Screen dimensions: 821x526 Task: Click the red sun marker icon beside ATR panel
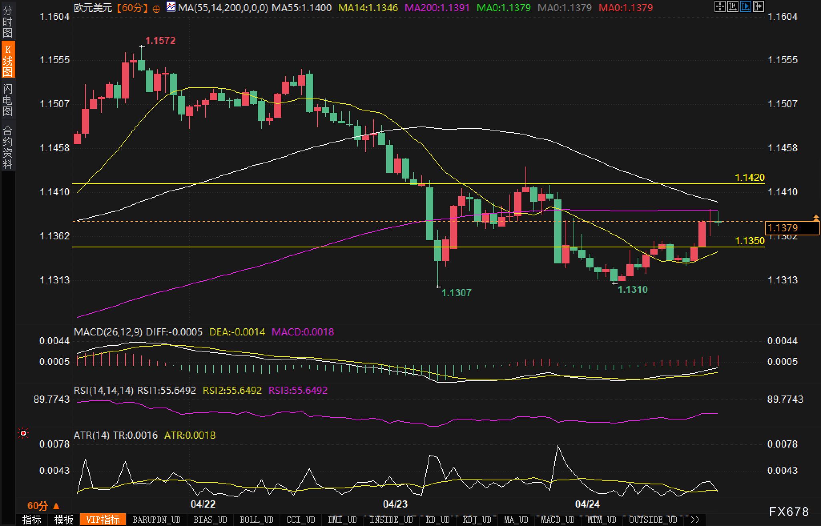point(23,434)
